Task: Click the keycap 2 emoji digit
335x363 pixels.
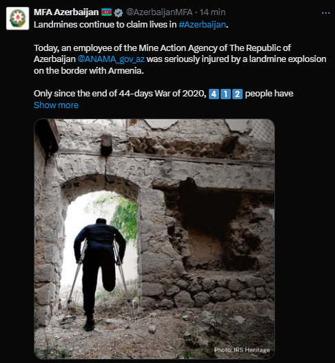Action: pyautogui.click(x=238, y=94)
